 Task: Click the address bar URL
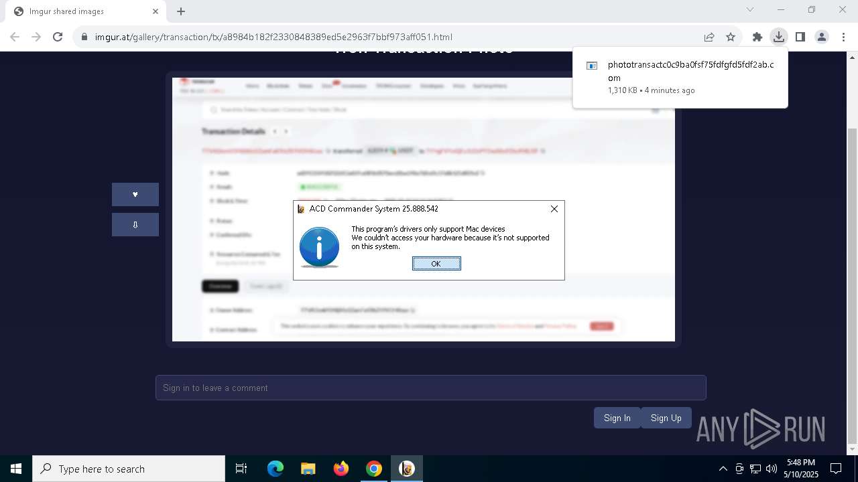(273, 37)
